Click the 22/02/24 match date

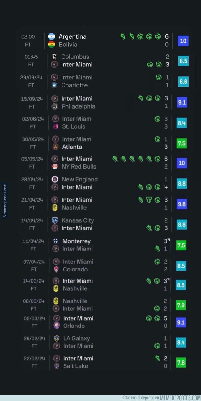point(34,359)
